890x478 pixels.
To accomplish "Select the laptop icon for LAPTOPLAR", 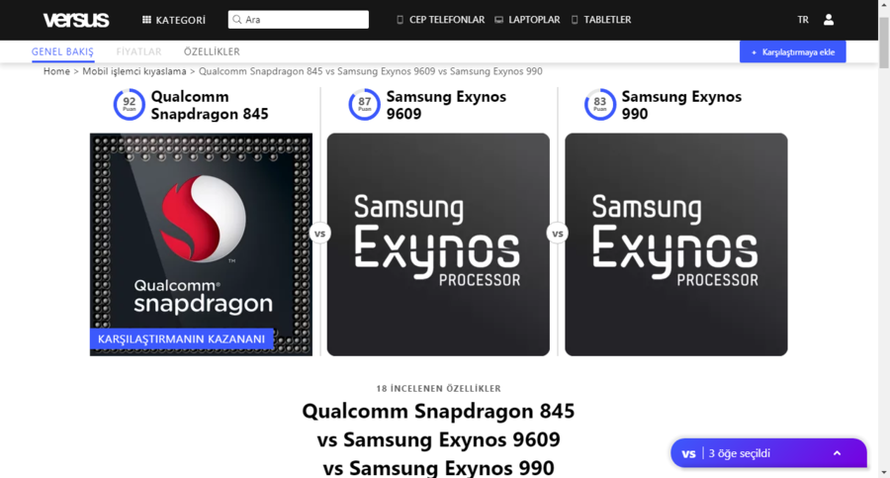I will [499, 20].
